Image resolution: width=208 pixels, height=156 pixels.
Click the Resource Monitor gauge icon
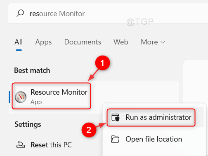pos(21,97)
